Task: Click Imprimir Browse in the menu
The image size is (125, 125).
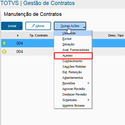Action: click(73, 106)
